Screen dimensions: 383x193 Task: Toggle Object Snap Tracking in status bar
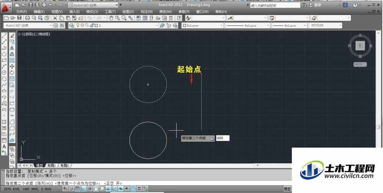(108, 189)
